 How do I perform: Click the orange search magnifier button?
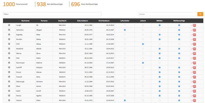(x=200, y=14)
